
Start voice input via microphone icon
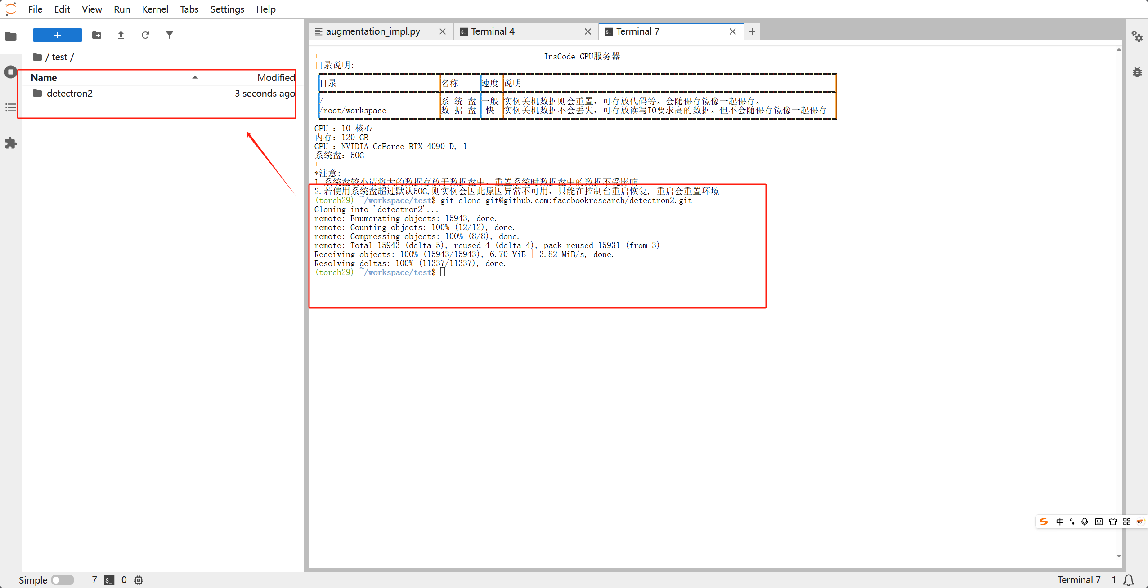1085,521
